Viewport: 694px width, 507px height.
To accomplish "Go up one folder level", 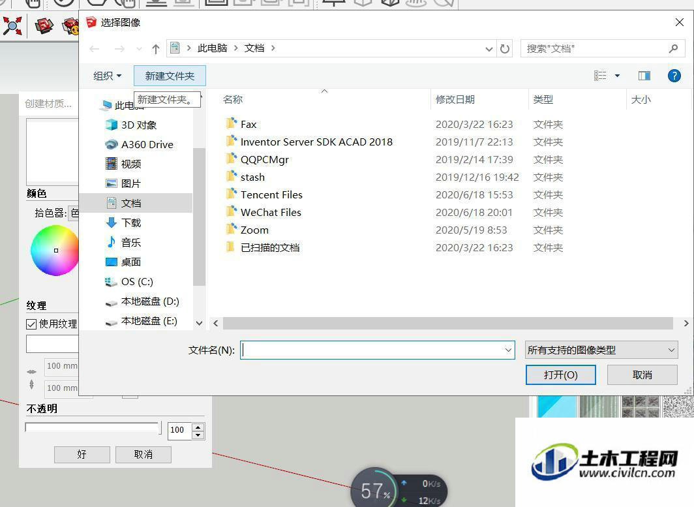I will click(155, 49).
